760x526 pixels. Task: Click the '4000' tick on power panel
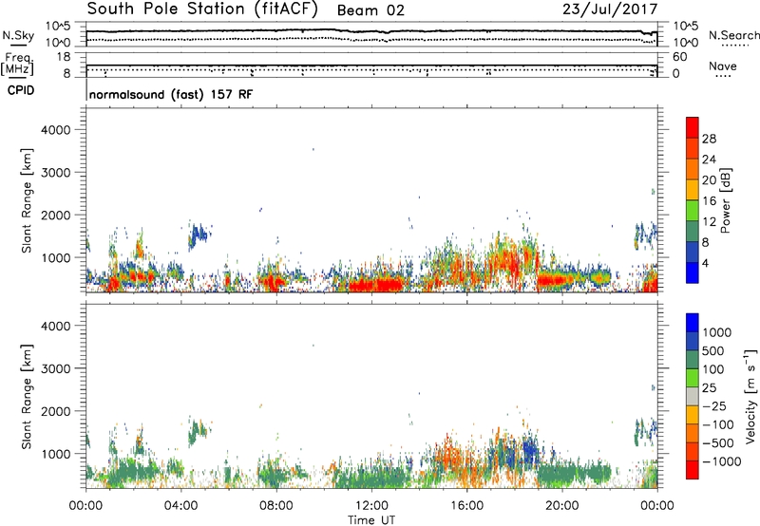pos(56,130)
